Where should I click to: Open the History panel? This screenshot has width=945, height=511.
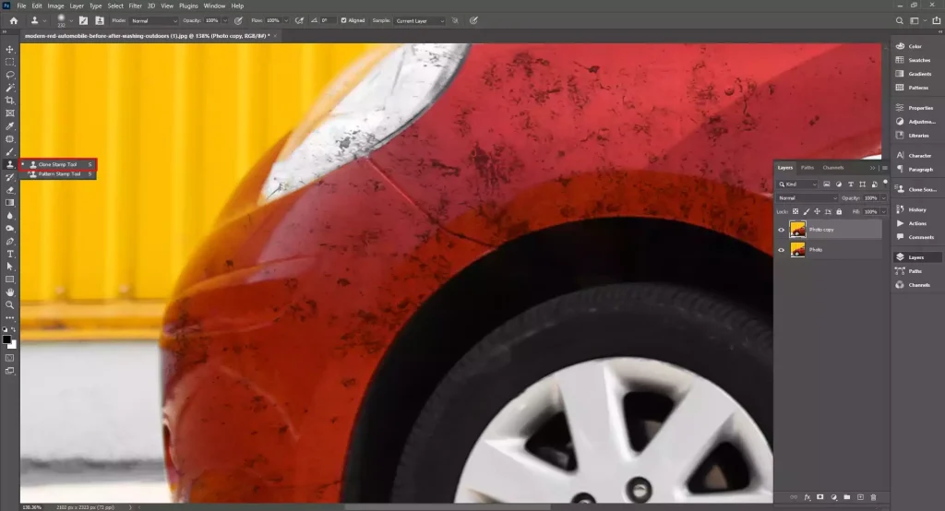pyautogui.click(x=916, y=209)
